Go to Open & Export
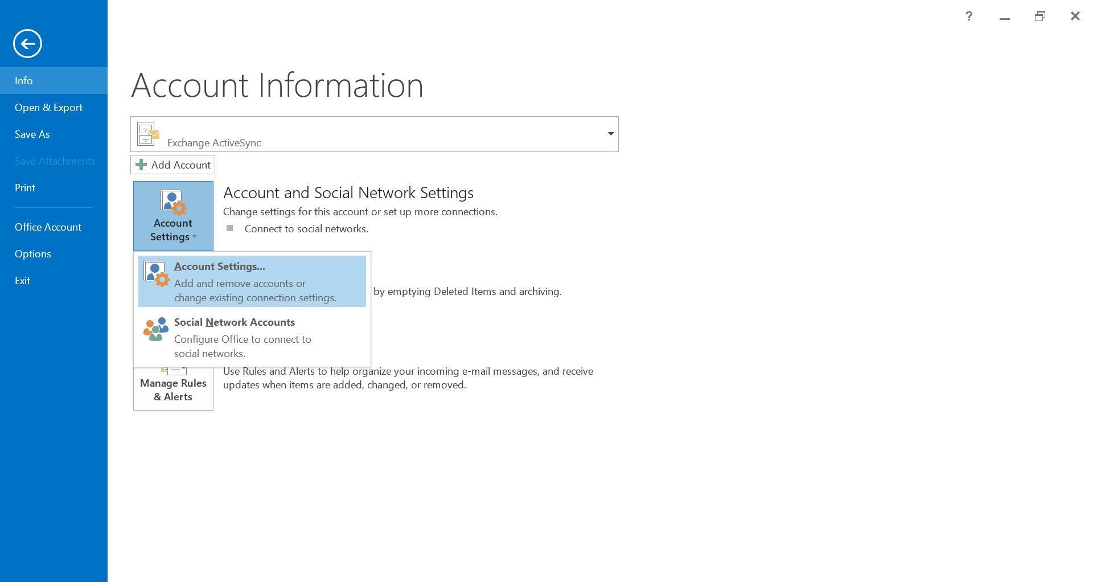The width and height of the screenshot is (1093, 582). pyautogui.click(x=48, y=108)
